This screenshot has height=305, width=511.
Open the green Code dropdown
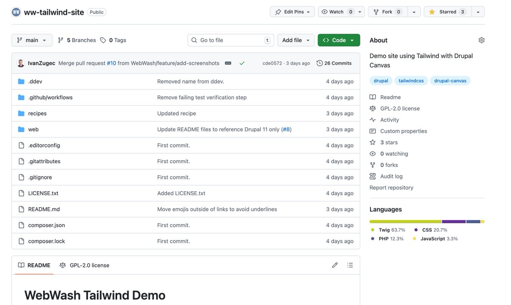click(x=339, y=40)
